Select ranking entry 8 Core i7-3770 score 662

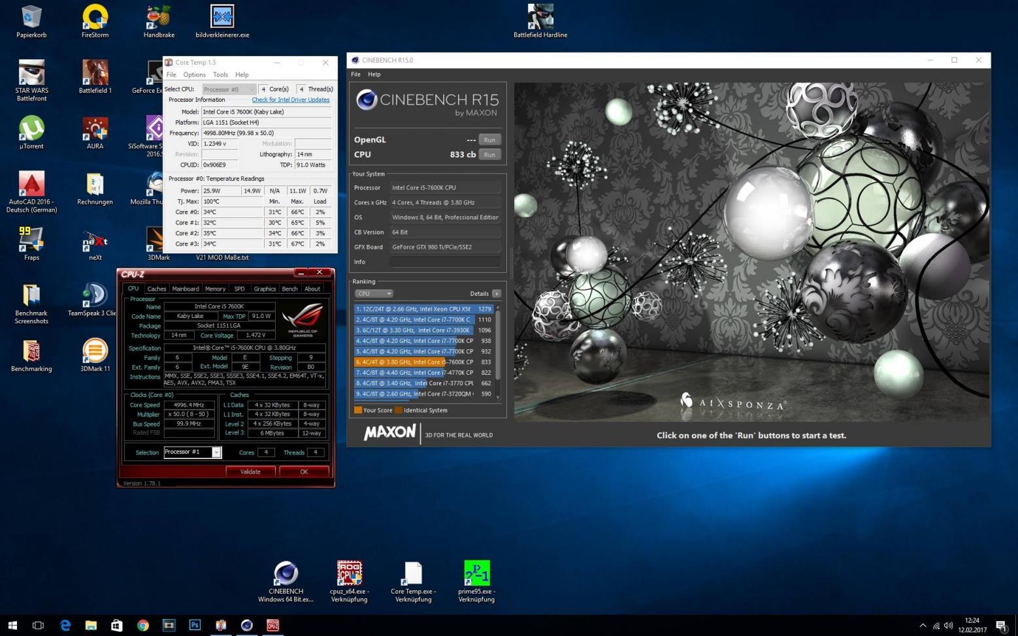423,383
